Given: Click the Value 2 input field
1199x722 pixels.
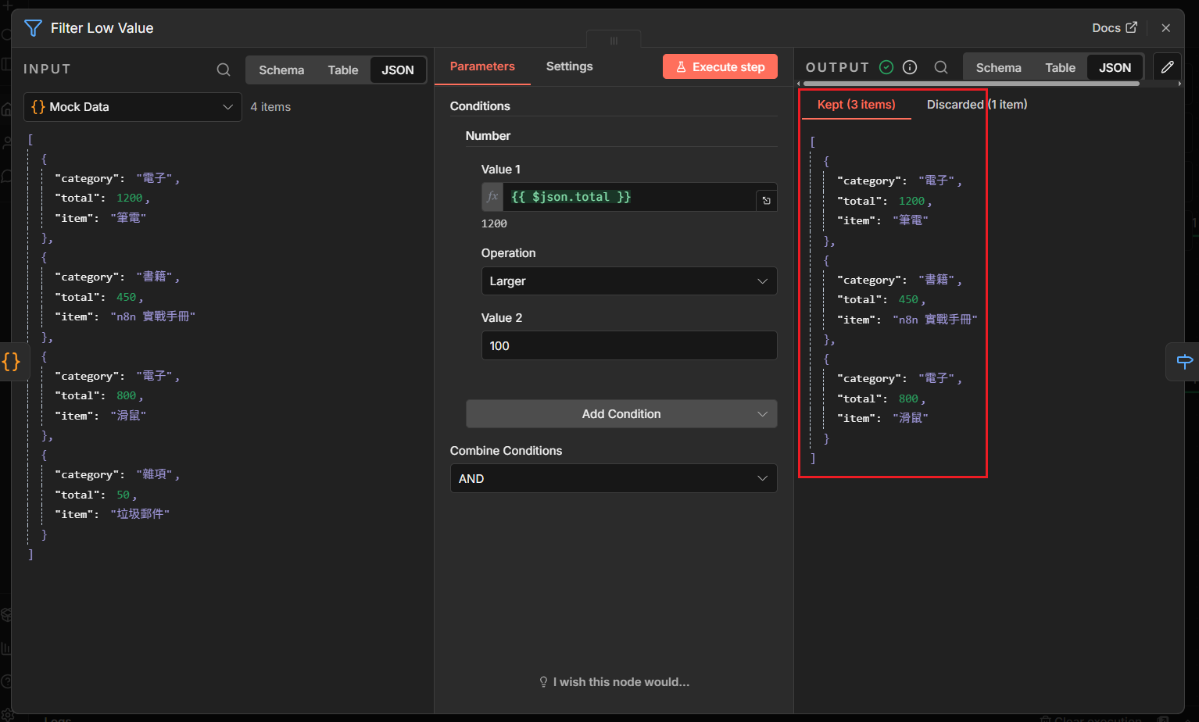Looking at the screenshot, I should coord(628,346).
